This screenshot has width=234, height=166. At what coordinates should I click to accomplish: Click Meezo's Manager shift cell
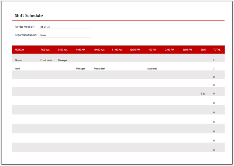(x=62, y=60)
